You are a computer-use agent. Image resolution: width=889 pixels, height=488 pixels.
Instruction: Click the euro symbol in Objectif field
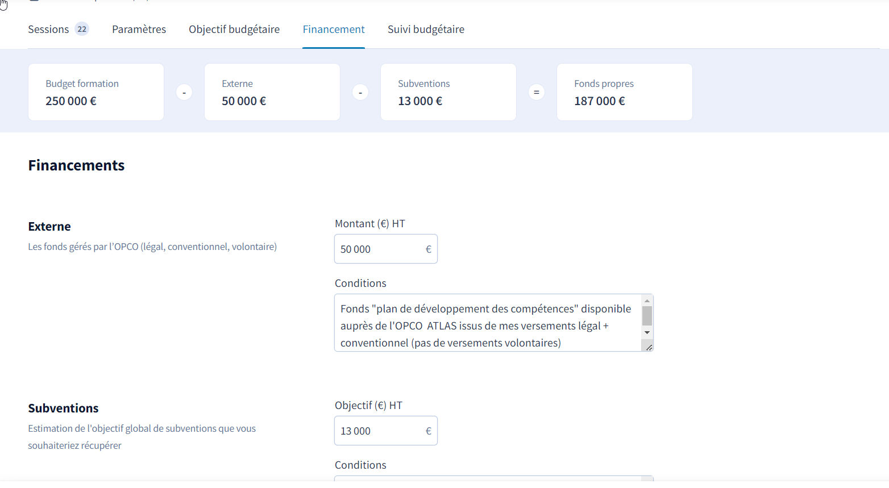click(429, 431)
